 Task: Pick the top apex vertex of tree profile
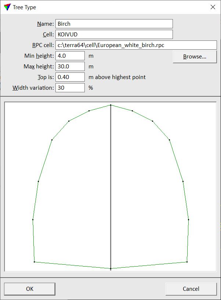tap(110, 105)
